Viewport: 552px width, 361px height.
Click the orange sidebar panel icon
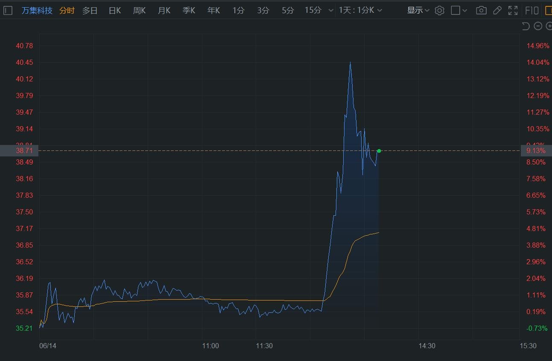click(548, 11)
